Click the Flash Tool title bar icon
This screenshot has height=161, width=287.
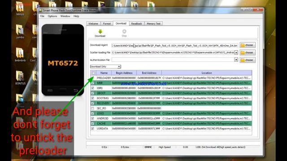pyautogui.click(x=40, y=11)
